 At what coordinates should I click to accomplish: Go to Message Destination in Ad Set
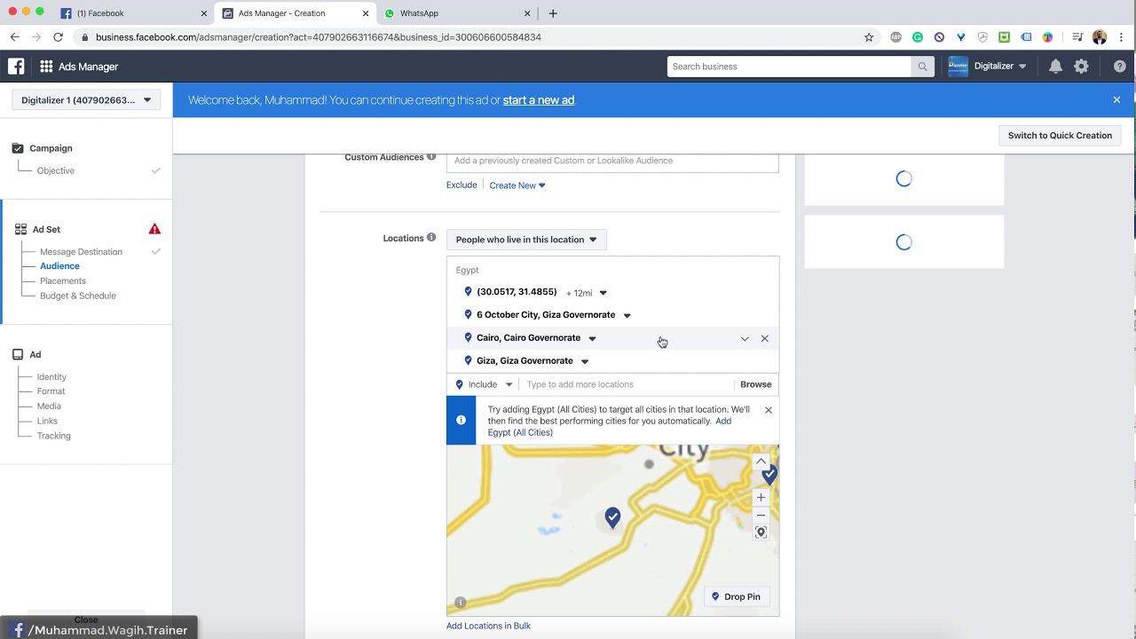tap(81, 252)
